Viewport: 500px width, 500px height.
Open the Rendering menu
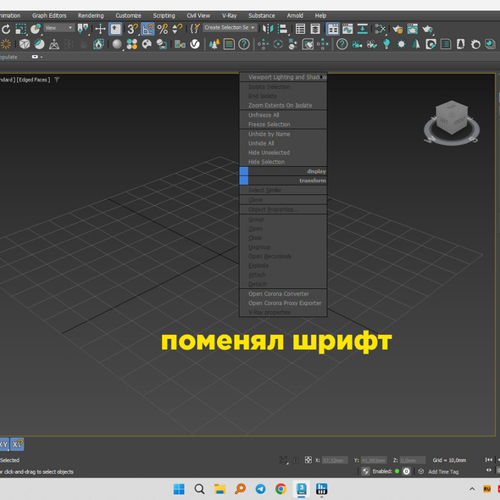coord(91,15)
